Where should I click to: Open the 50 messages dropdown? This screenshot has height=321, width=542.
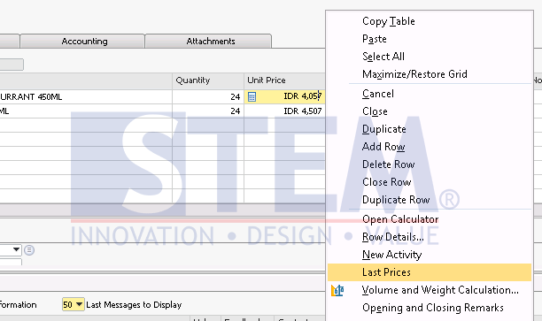73,305
